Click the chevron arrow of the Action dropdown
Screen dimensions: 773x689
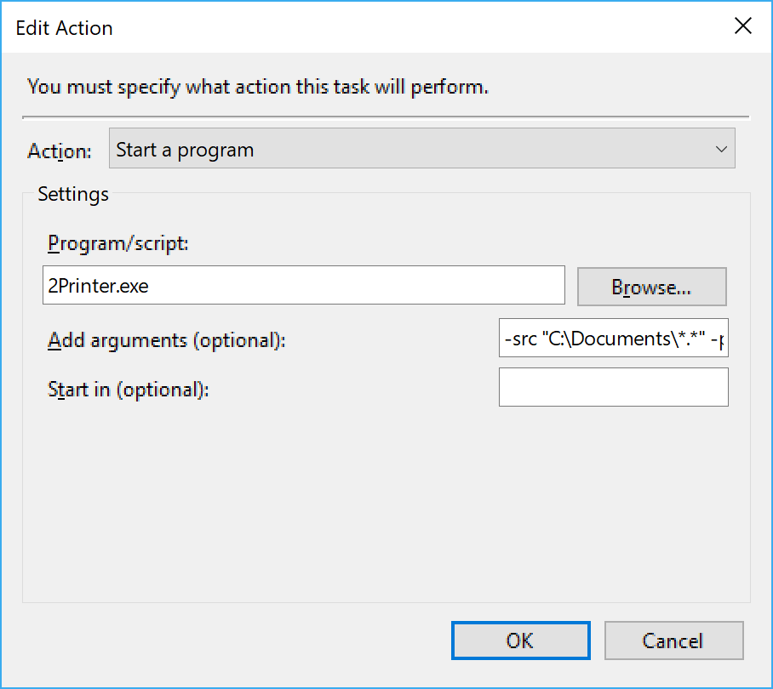[722, 151]
